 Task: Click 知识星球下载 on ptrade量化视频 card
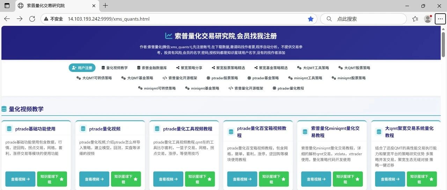tap(126, 179)
